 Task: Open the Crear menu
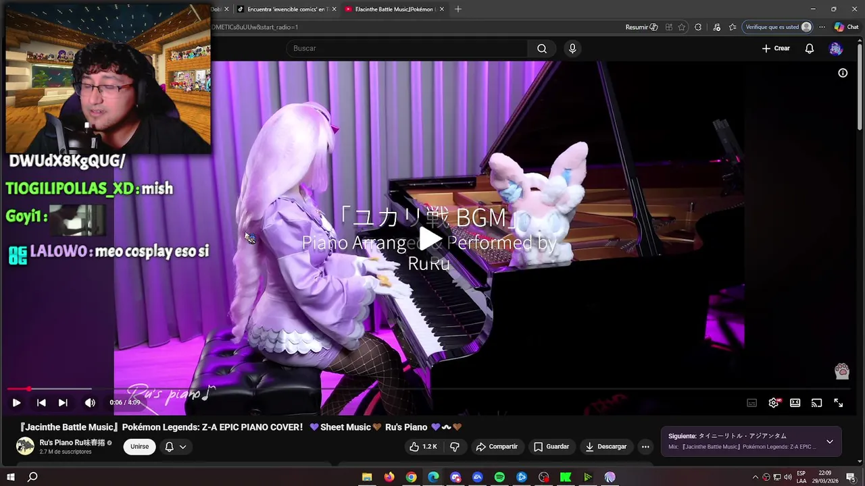[x=776, y=49]
